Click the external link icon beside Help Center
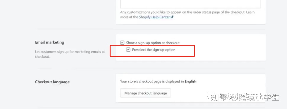This screenshot has height=109, width=287. click(x=172, y=17)
